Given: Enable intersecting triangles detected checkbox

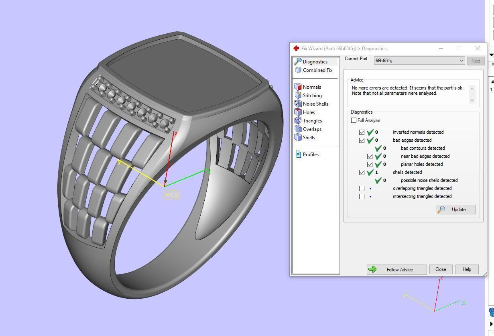Looking at the screenshot, I should 362,196.
